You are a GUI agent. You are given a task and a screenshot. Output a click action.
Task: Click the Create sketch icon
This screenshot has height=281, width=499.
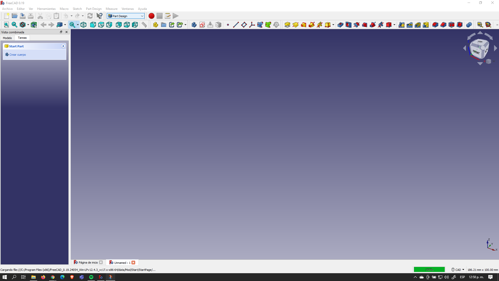pos(202,25)
